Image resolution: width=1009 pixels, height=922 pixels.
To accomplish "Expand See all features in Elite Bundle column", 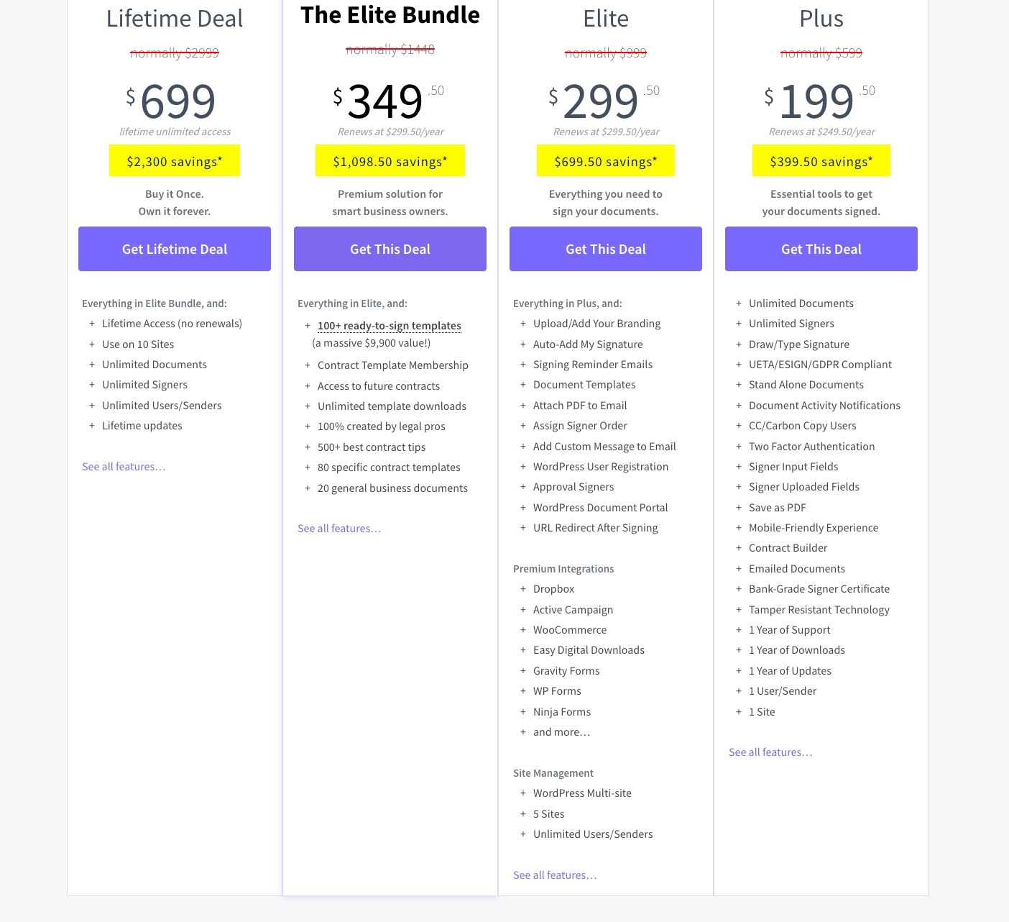I will point(339,529).
